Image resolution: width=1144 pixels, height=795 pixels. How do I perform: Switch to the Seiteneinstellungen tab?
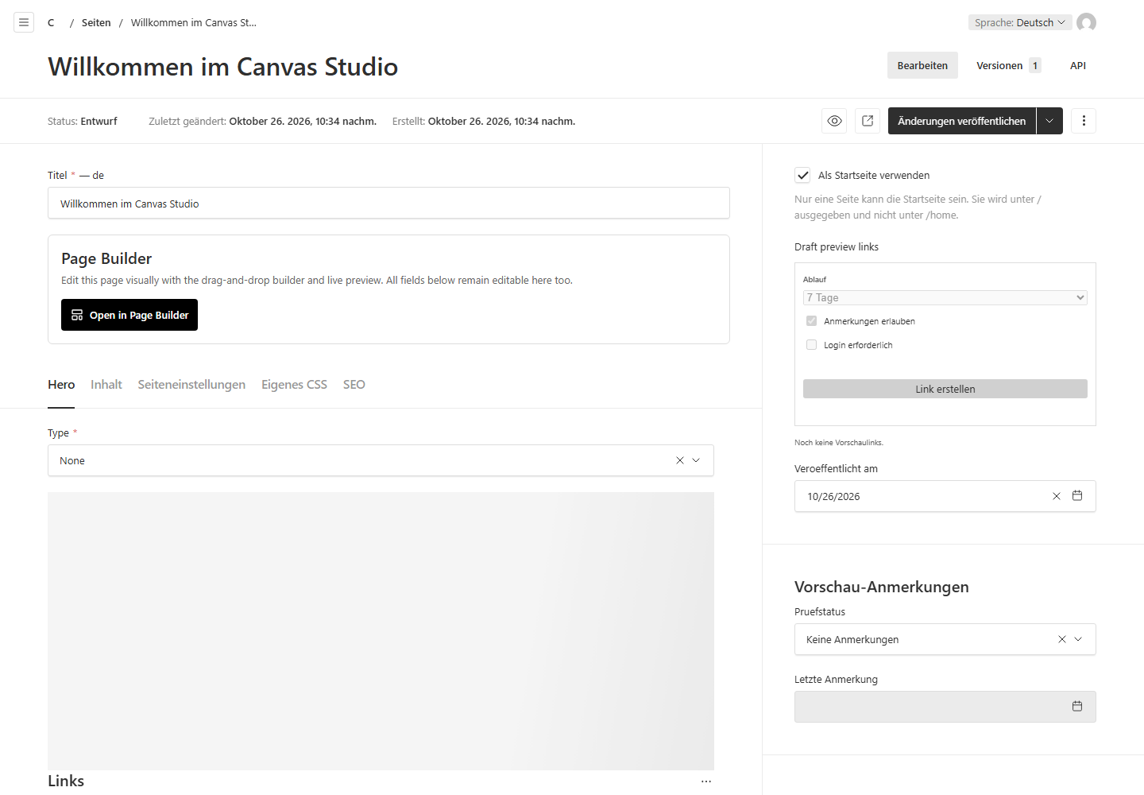191,385
